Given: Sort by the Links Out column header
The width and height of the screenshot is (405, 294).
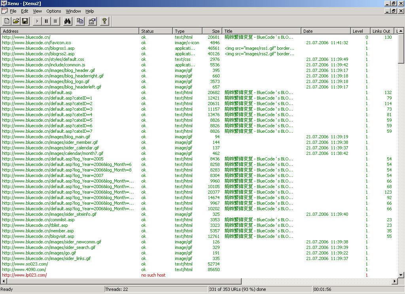Looking at the screenshot, I should click(382, 31).
